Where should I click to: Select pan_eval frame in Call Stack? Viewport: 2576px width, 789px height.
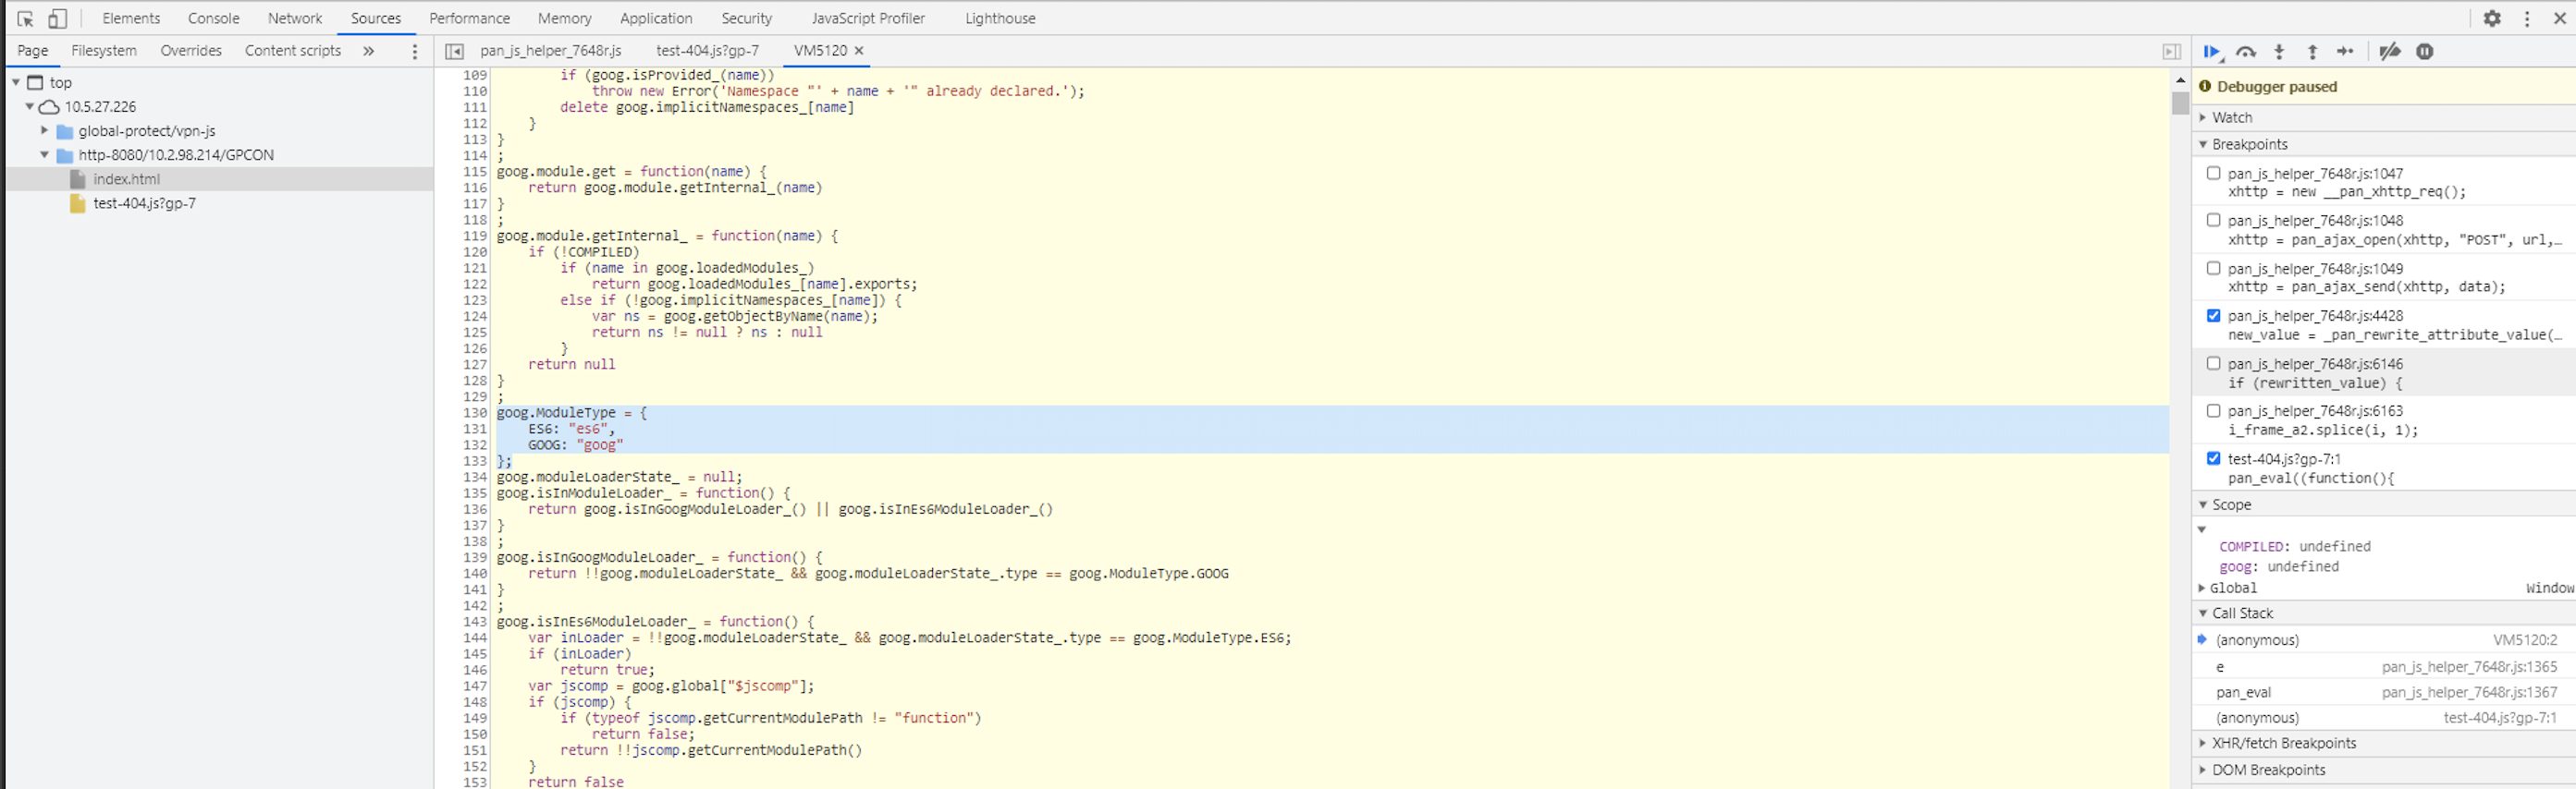(2243, 692)
